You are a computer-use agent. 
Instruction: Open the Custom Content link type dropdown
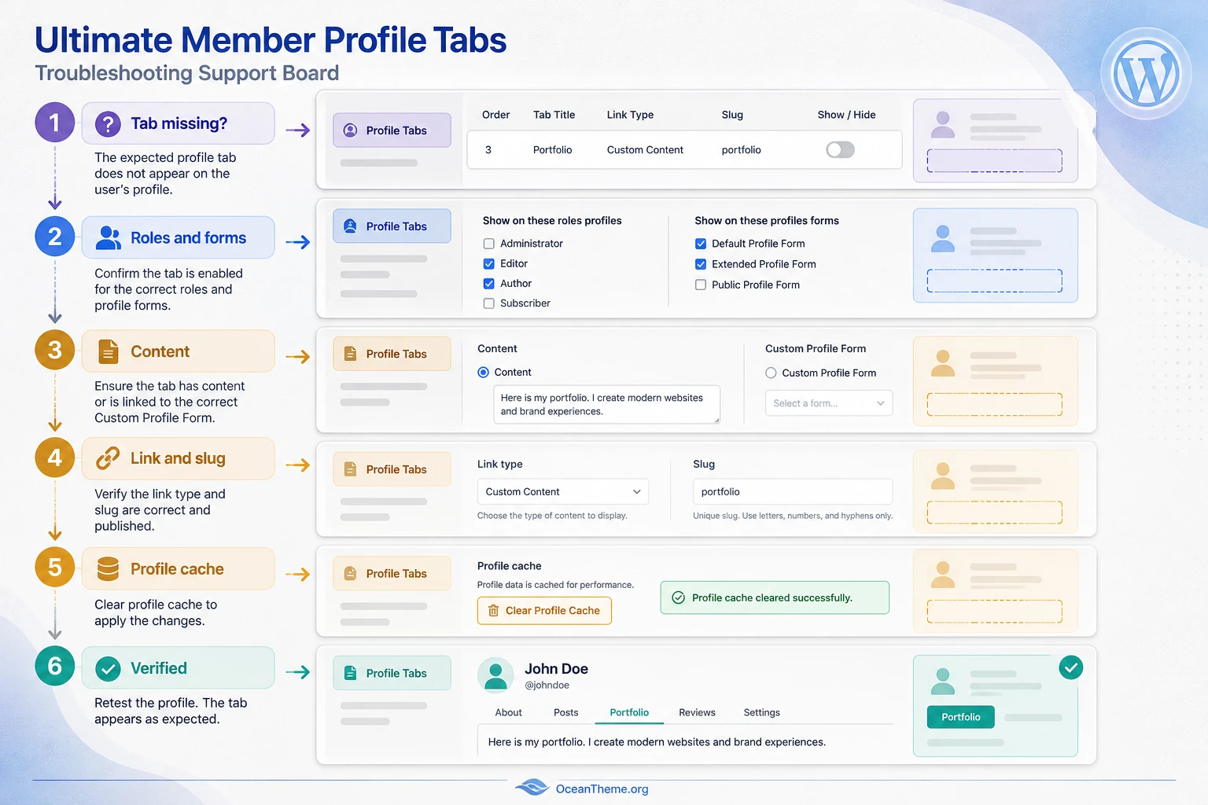pyautogui.click(x=563, y=492)
